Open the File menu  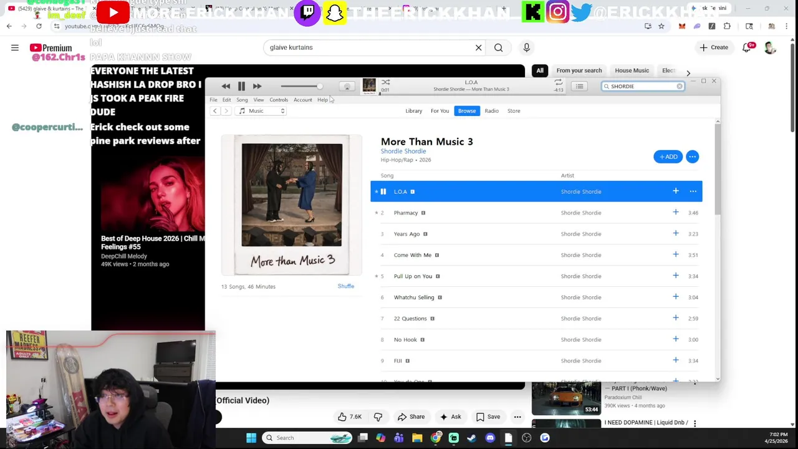pos(213,100)
